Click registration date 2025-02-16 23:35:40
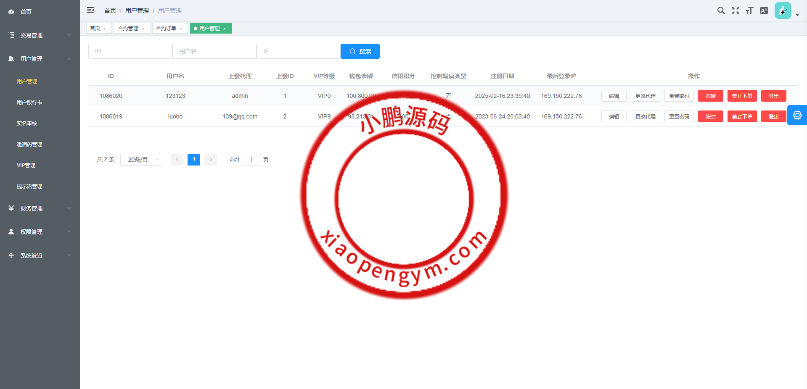807x389 pixels. coord(503,96)
